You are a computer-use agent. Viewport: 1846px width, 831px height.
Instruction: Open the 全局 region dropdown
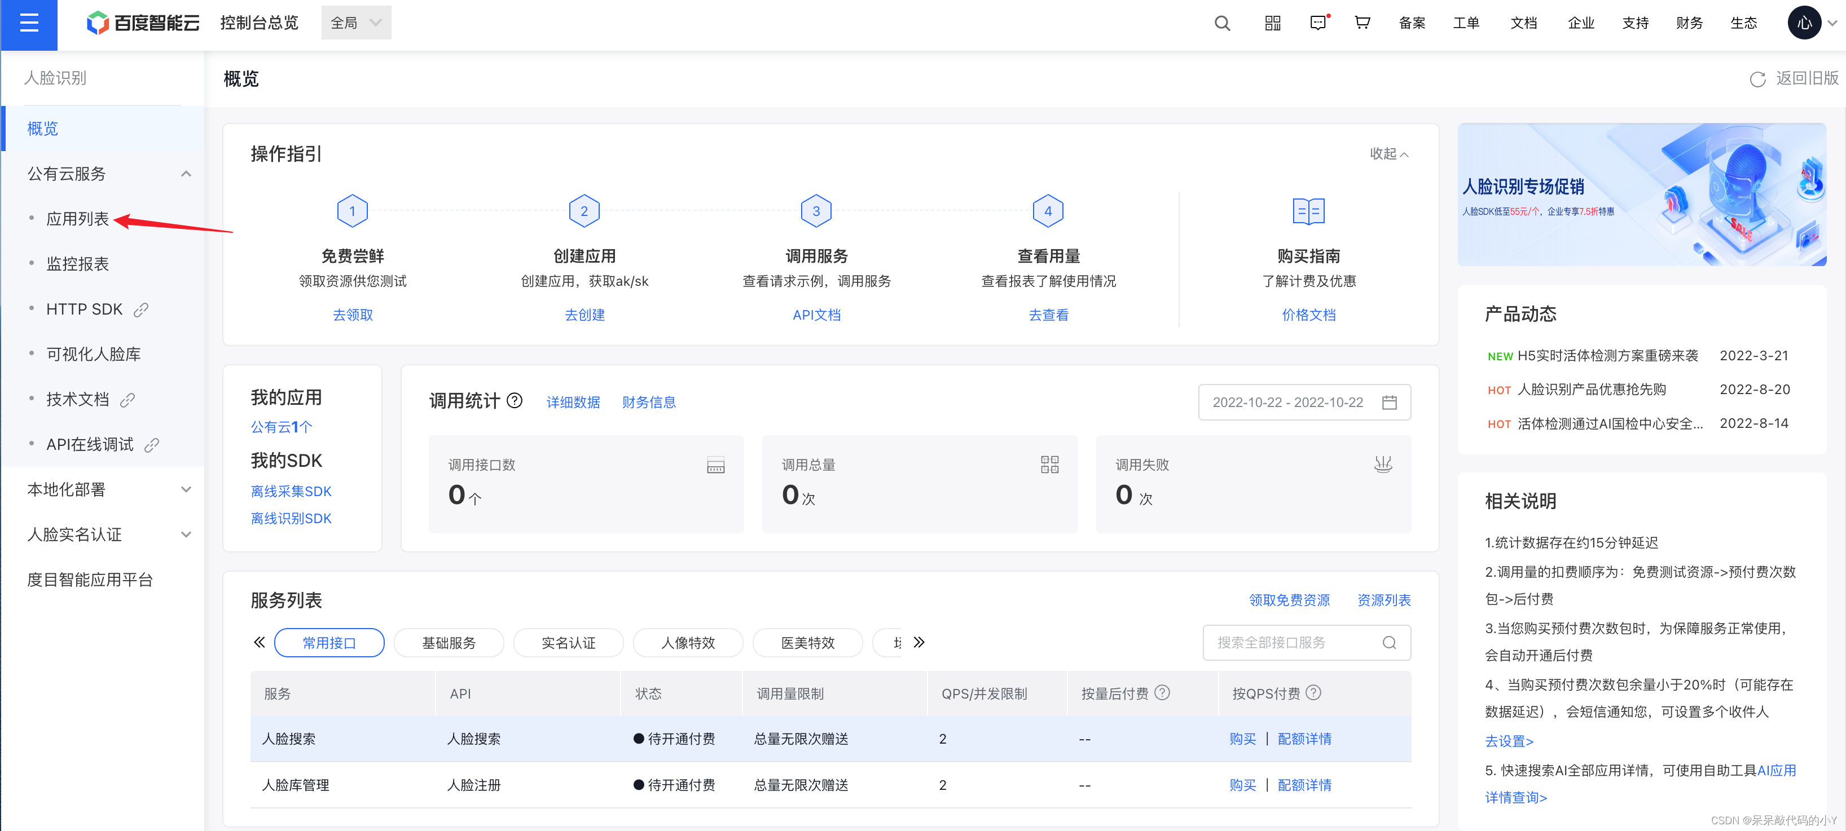(x=356, y=23)
